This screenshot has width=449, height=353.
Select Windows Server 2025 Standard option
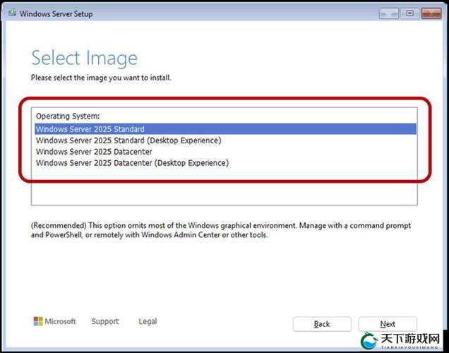tap(225, 128)
